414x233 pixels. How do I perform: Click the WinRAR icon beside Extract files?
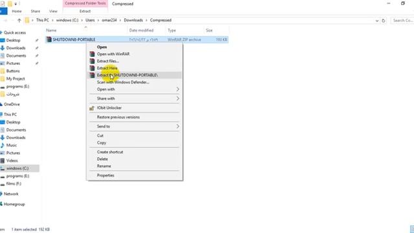click(x=92, y=61)
